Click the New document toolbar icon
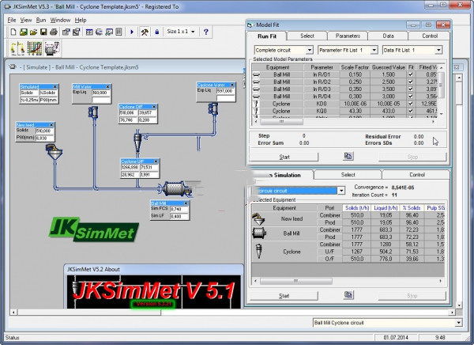 [13, 32]
